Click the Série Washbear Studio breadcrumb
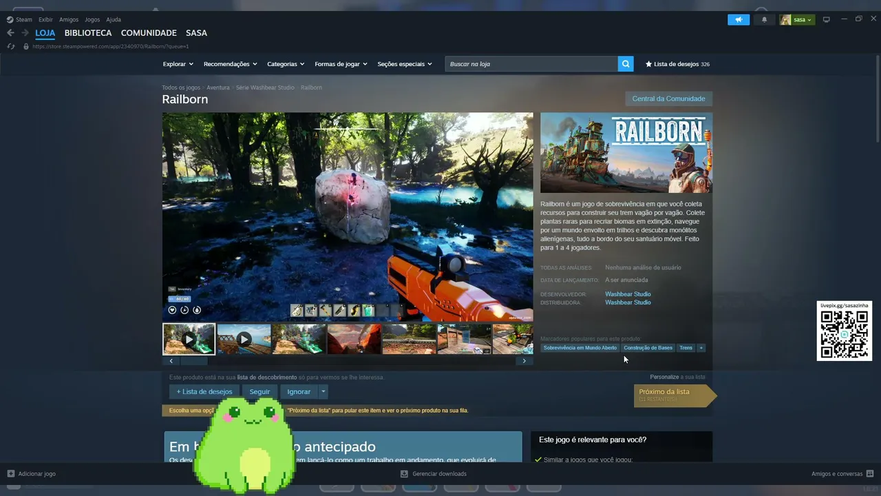The width and height of the screenshot is (881, 496). click(265, 87)
